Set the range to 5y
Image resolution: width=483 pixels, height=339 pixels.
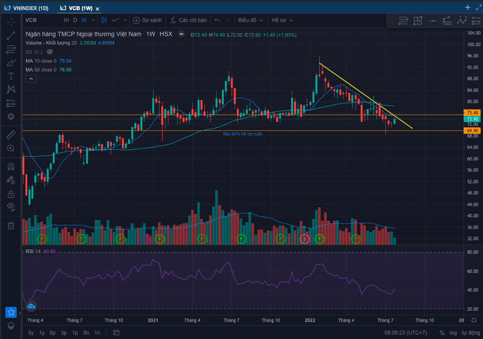coord(31,332)
